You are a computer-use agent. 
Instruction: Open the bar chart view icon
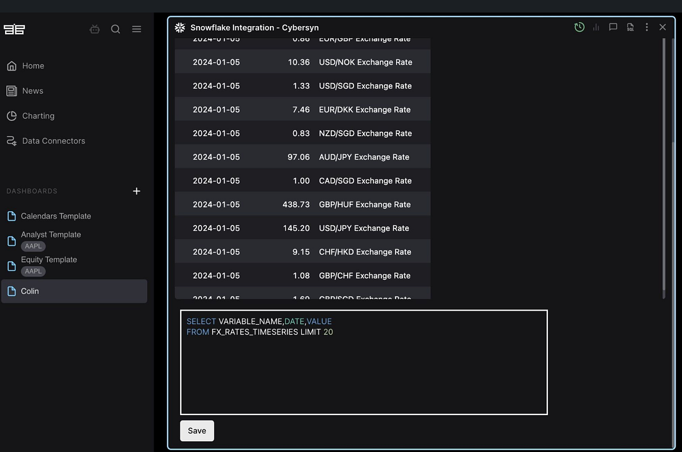click(596, 27)
